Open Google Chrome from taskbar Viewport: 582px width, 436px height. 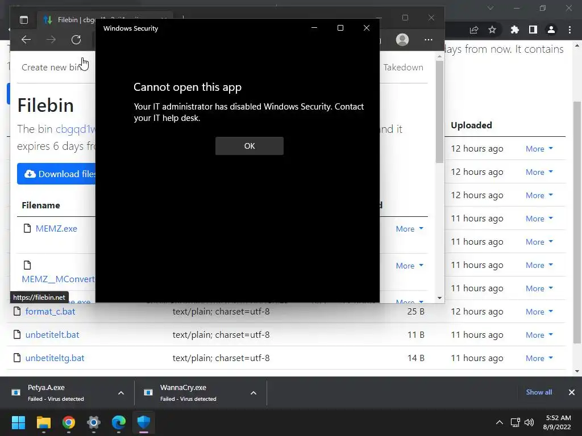tap(69, 422)
